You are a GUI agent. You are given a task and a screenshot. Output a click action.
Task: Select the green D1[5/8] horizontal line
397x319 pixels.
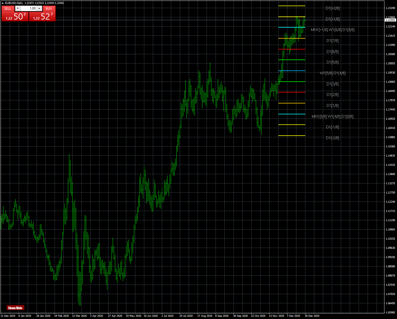coord(292,60)
